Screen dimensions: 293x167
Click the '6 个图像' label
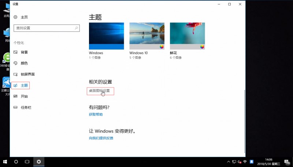[x=176, y=58]
